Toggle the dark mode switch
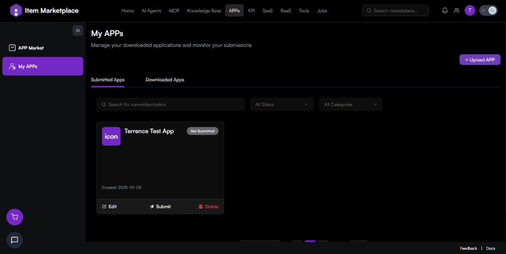Image resolution: width=506 pixels, height=254 pixels. (488, 10)
